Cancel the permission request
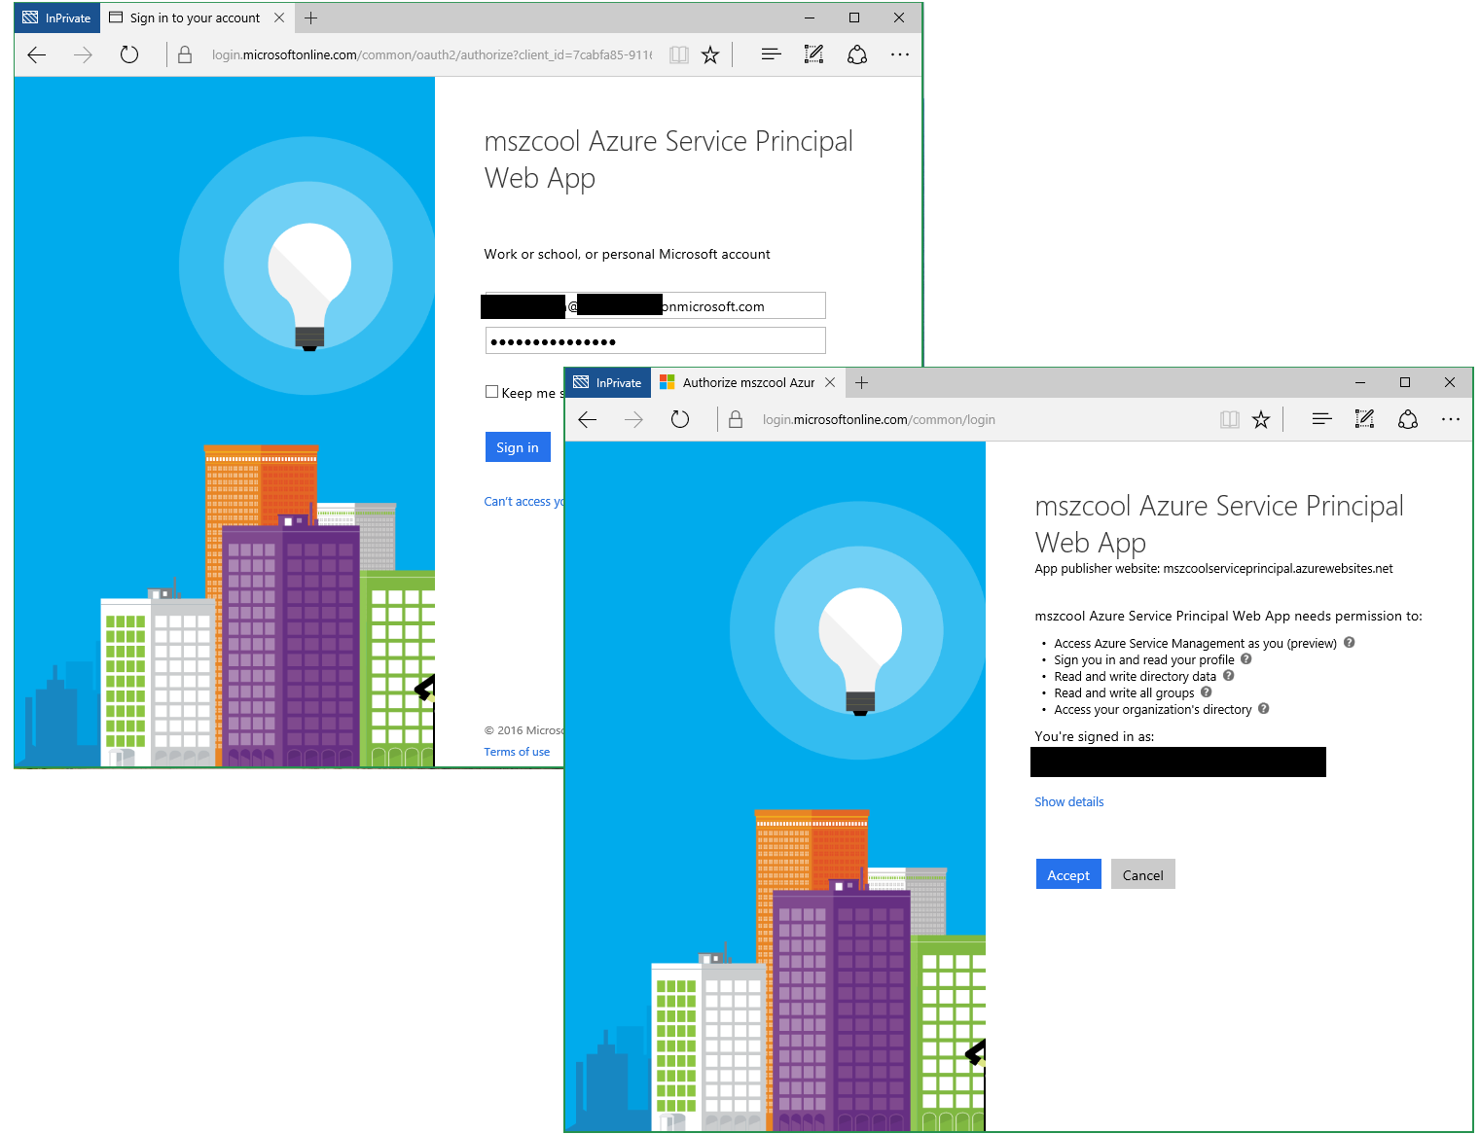1480x1134 pixels. (1143, 874)
